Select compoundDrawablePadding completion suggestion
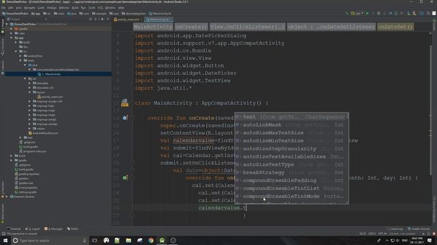The height and width of the screenshot is (245, 437). pyautogui.click(x=292, y=180)
